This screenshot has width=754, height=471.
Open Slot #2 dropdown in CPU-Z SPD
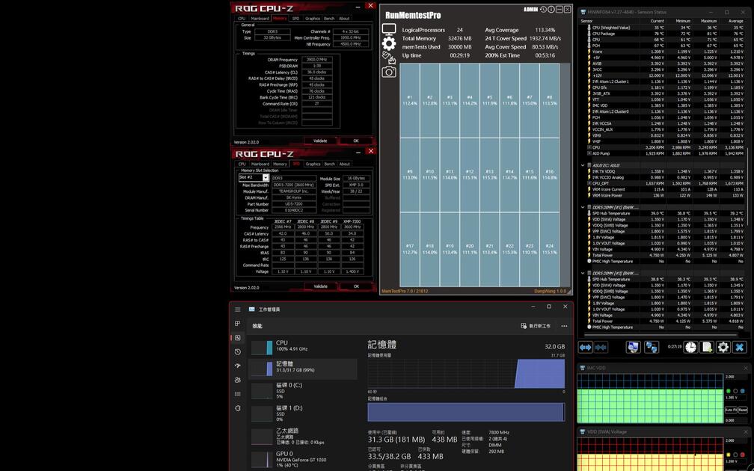coord(266,178)
